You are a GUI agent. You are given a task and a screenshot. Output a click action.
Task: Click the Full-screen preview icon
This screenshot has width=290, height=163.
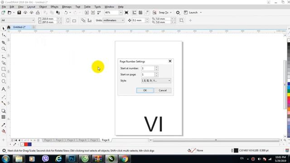[x=126, y=13]
